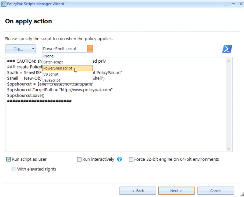Cancel the wizard
The width and height of the screenshot is (244, 197).
click(215, 191)
